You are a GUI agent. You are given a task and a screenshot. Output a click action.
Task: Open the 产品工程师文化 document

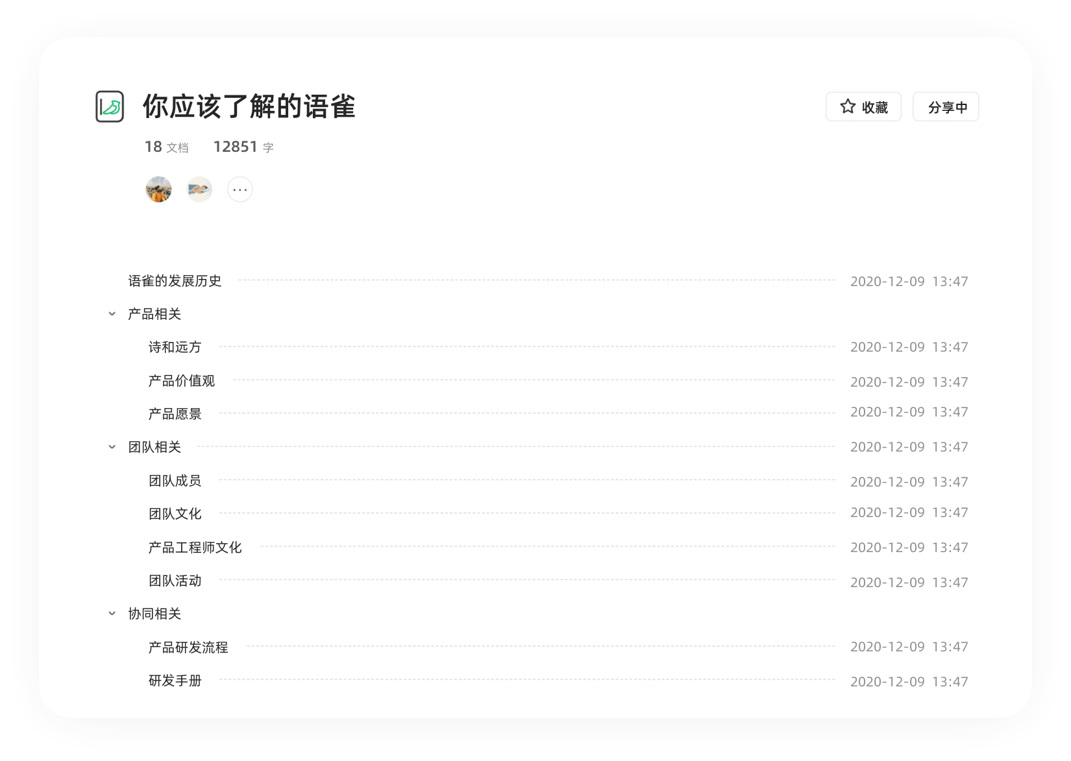[195, 548]
